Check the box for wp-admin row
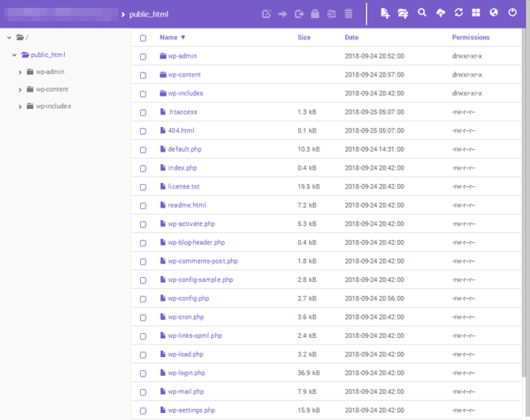Image resolution: width=530 pixels, height=420 pixels. click(x=143, y=57)
